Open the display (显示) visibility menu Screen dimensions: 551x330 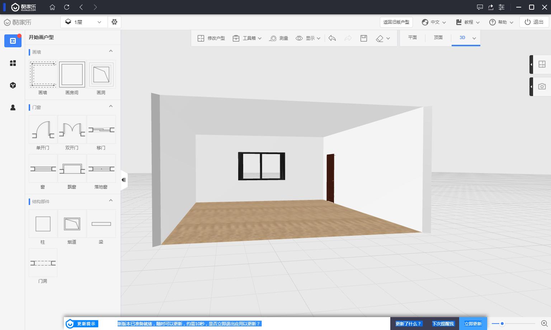[308, 38]
